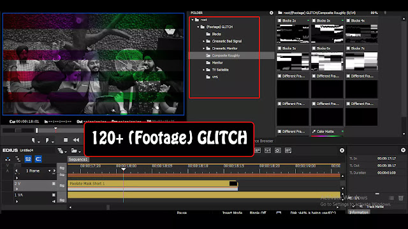Click the vectorscope/waveform icon in timeline toolbar
The width and height of the screenshot is (408, 229).
tap(278, 150)
